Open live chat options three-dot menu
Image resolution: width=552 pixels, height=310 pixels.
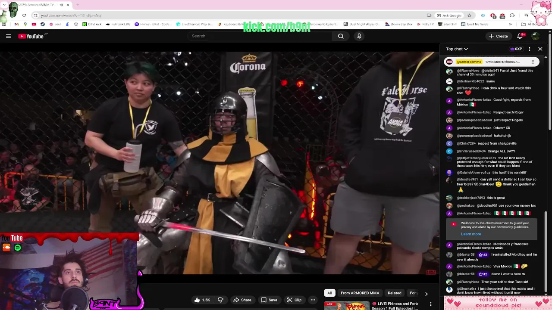pos(530,49)
